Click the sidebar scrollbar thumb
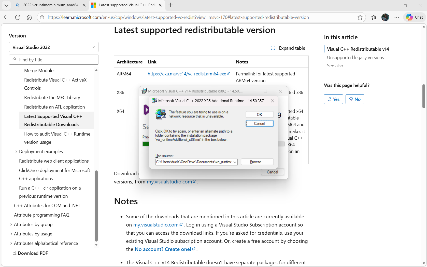This screenshot has width=427, height=267. 96,206
